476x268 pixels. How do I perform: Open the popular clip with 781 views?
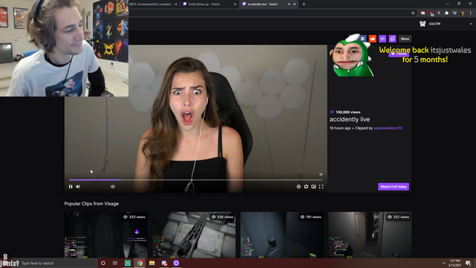(x=282, y=235)
